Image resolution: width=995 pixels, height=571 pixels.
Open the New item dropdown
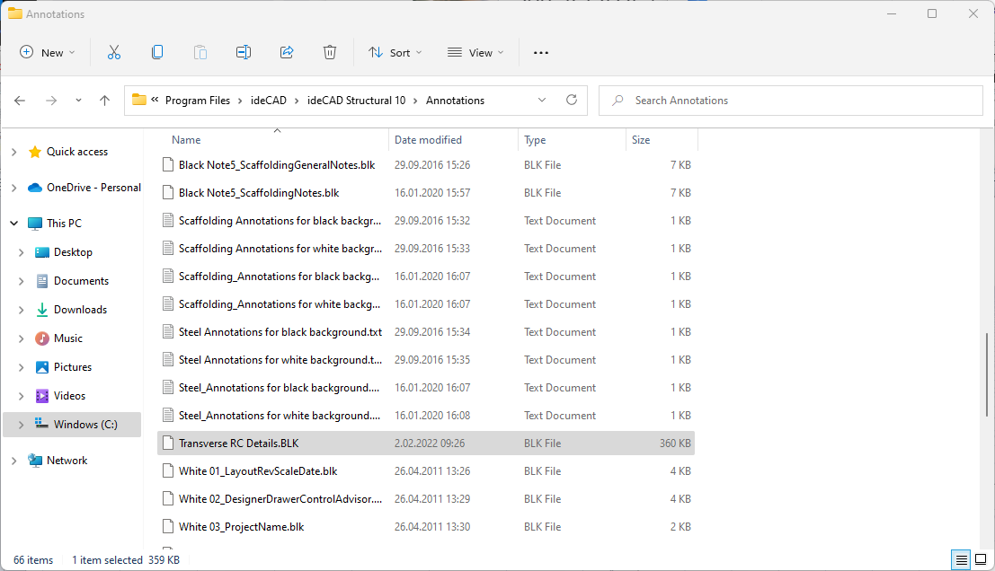click(48, 53)
